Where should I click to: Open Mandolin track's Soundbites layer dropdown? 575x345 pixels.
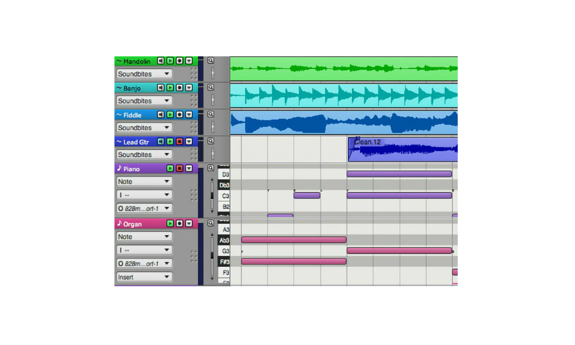(x=144, y=74)
